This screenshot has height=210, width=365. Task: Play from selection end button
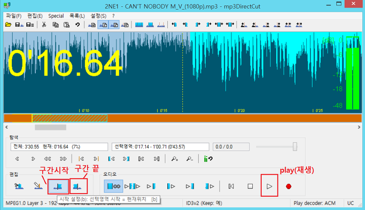(209, 186)
